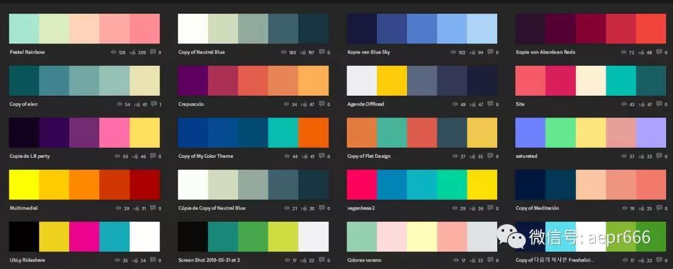Screen dimensions: 673x269
Task: Click the thumbs-up icon for Pastel Rainbow
Action: [x=132, y=53]
